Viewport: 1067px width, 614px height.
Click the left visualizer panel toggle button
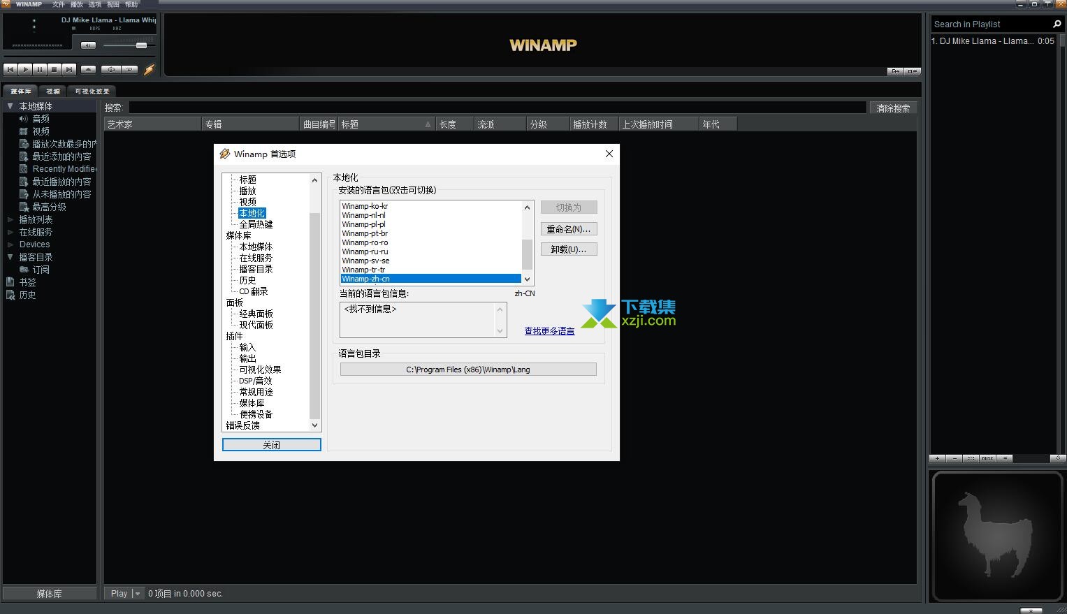(x=895, y=71)
